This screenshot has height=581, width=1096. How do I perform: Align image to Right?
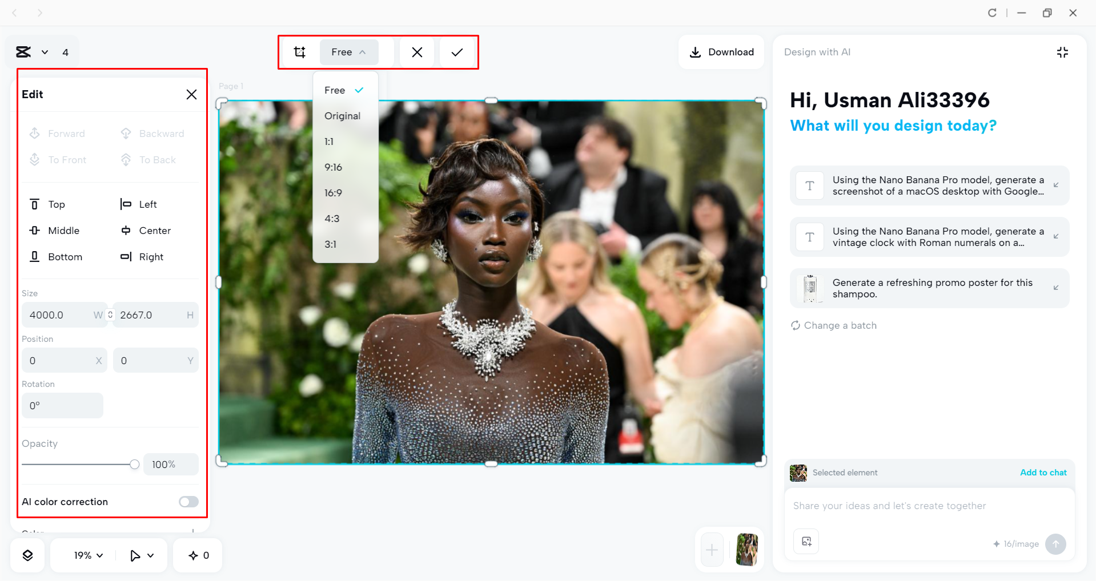[x=142, y=257]
